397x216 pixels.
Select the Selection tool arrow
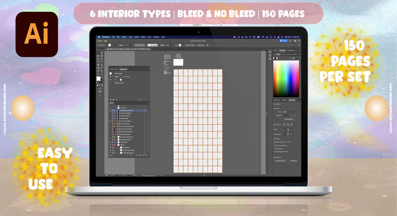click(x=98, y=53)
